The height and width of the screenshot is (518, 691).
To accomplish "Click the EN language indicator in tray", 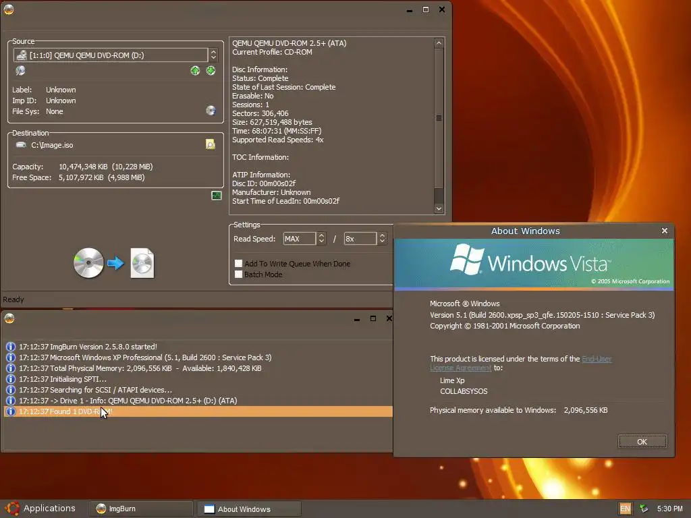I will 625,509.
